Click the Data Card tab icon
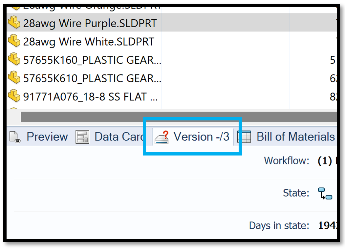 pyautogui.click(x=82, y=137)
